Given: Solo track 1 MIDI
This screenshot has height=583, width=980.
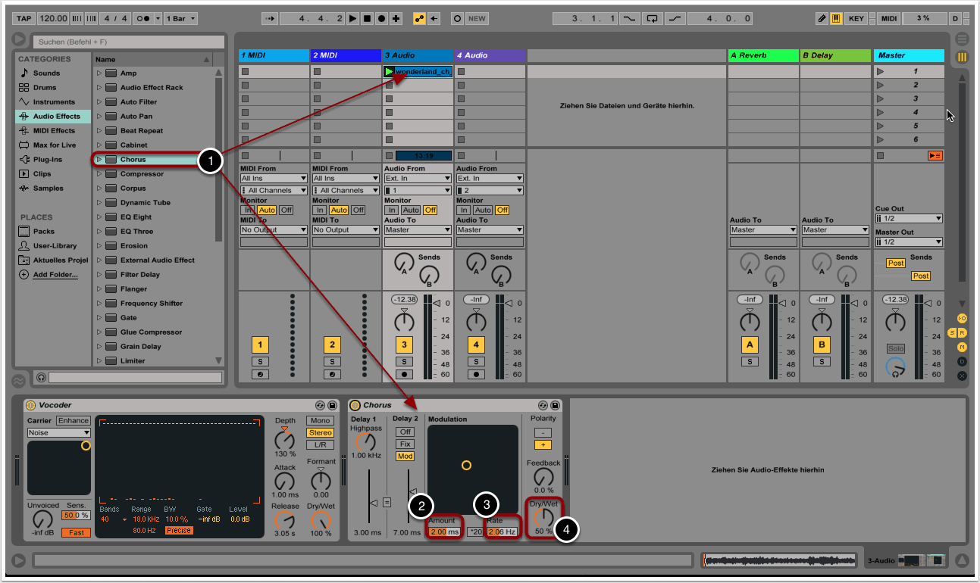Looking at the screenshot, I should 260,362.
